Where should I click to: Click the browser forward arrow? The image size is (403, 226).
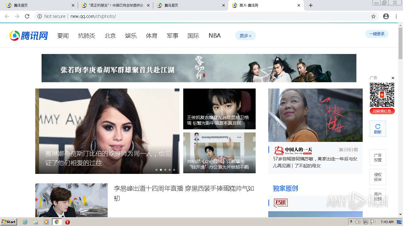coord(17,16)
